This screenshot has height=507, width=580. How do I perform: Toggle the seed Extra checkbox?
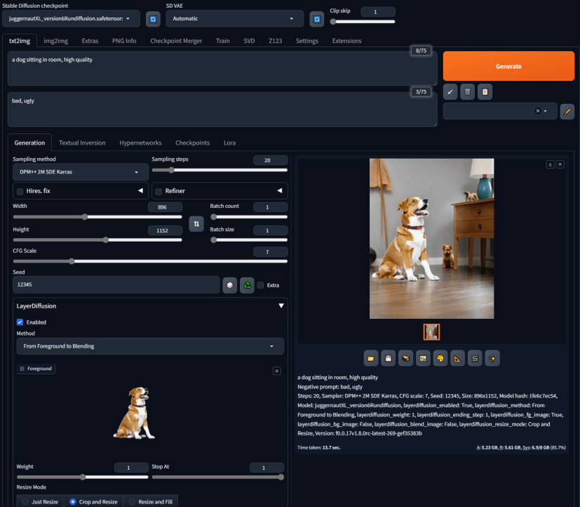point(260,285)
